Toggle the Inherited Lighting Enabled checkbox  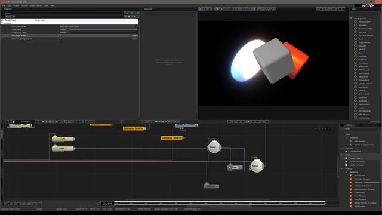(61, 39)
